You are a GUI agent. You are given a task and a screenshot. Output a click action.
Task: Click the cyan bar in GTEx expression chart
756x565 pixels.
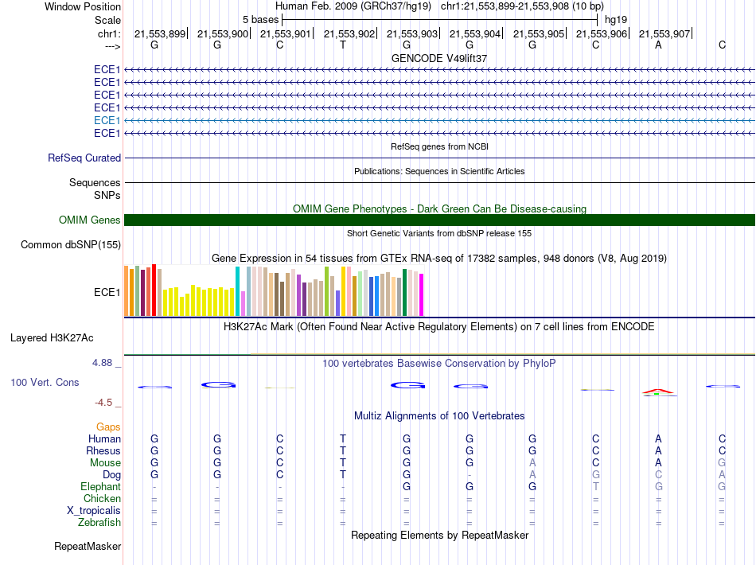238,291
